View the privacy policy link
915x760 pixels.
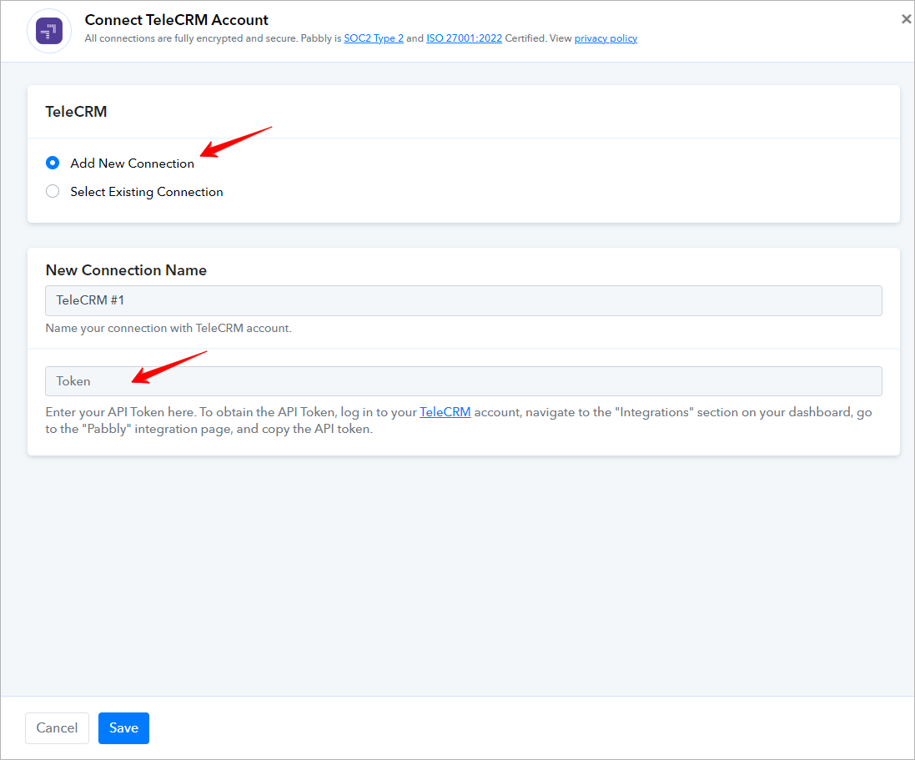606,38
